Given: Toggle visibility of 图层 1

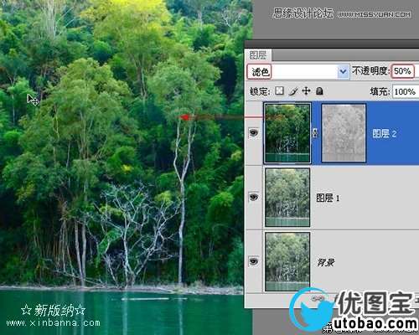Looking at the screenshot, I should coord(254,197).
